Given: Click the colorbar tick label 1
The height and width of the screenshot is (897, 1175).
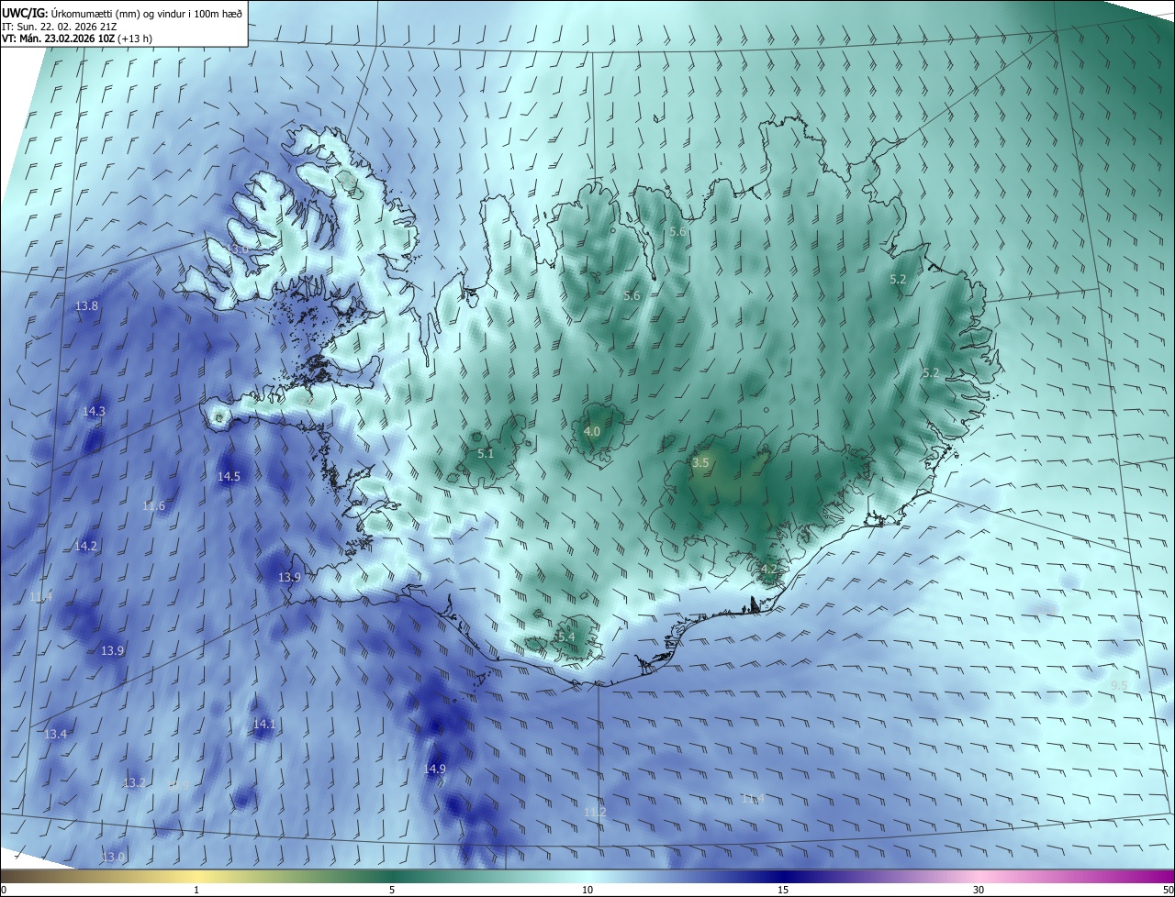Looking at the screenshot, I should [196, 890].
